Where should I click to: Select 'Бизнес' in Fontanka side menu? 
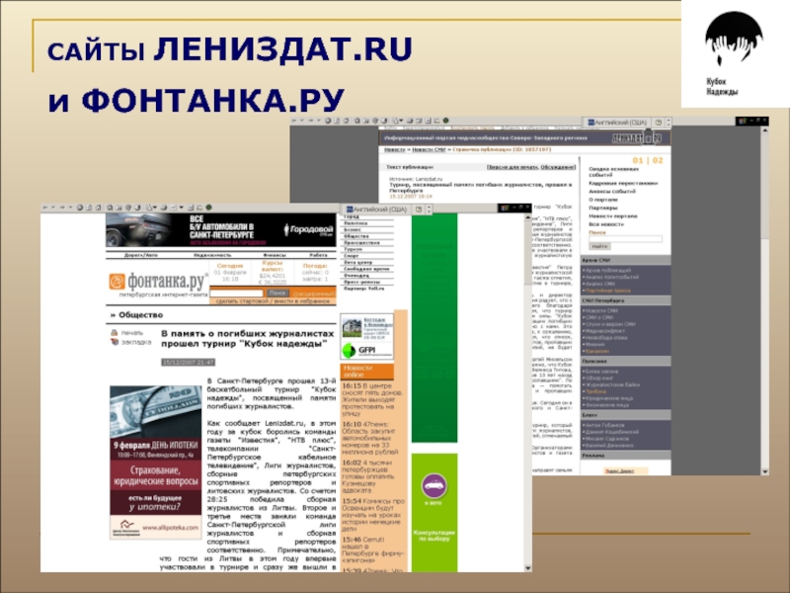pos(354,229)
